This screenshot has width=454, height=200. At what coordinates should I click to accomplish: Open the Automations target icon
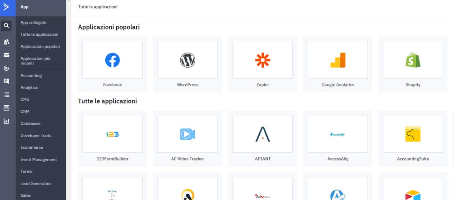(x=6, y=68)
